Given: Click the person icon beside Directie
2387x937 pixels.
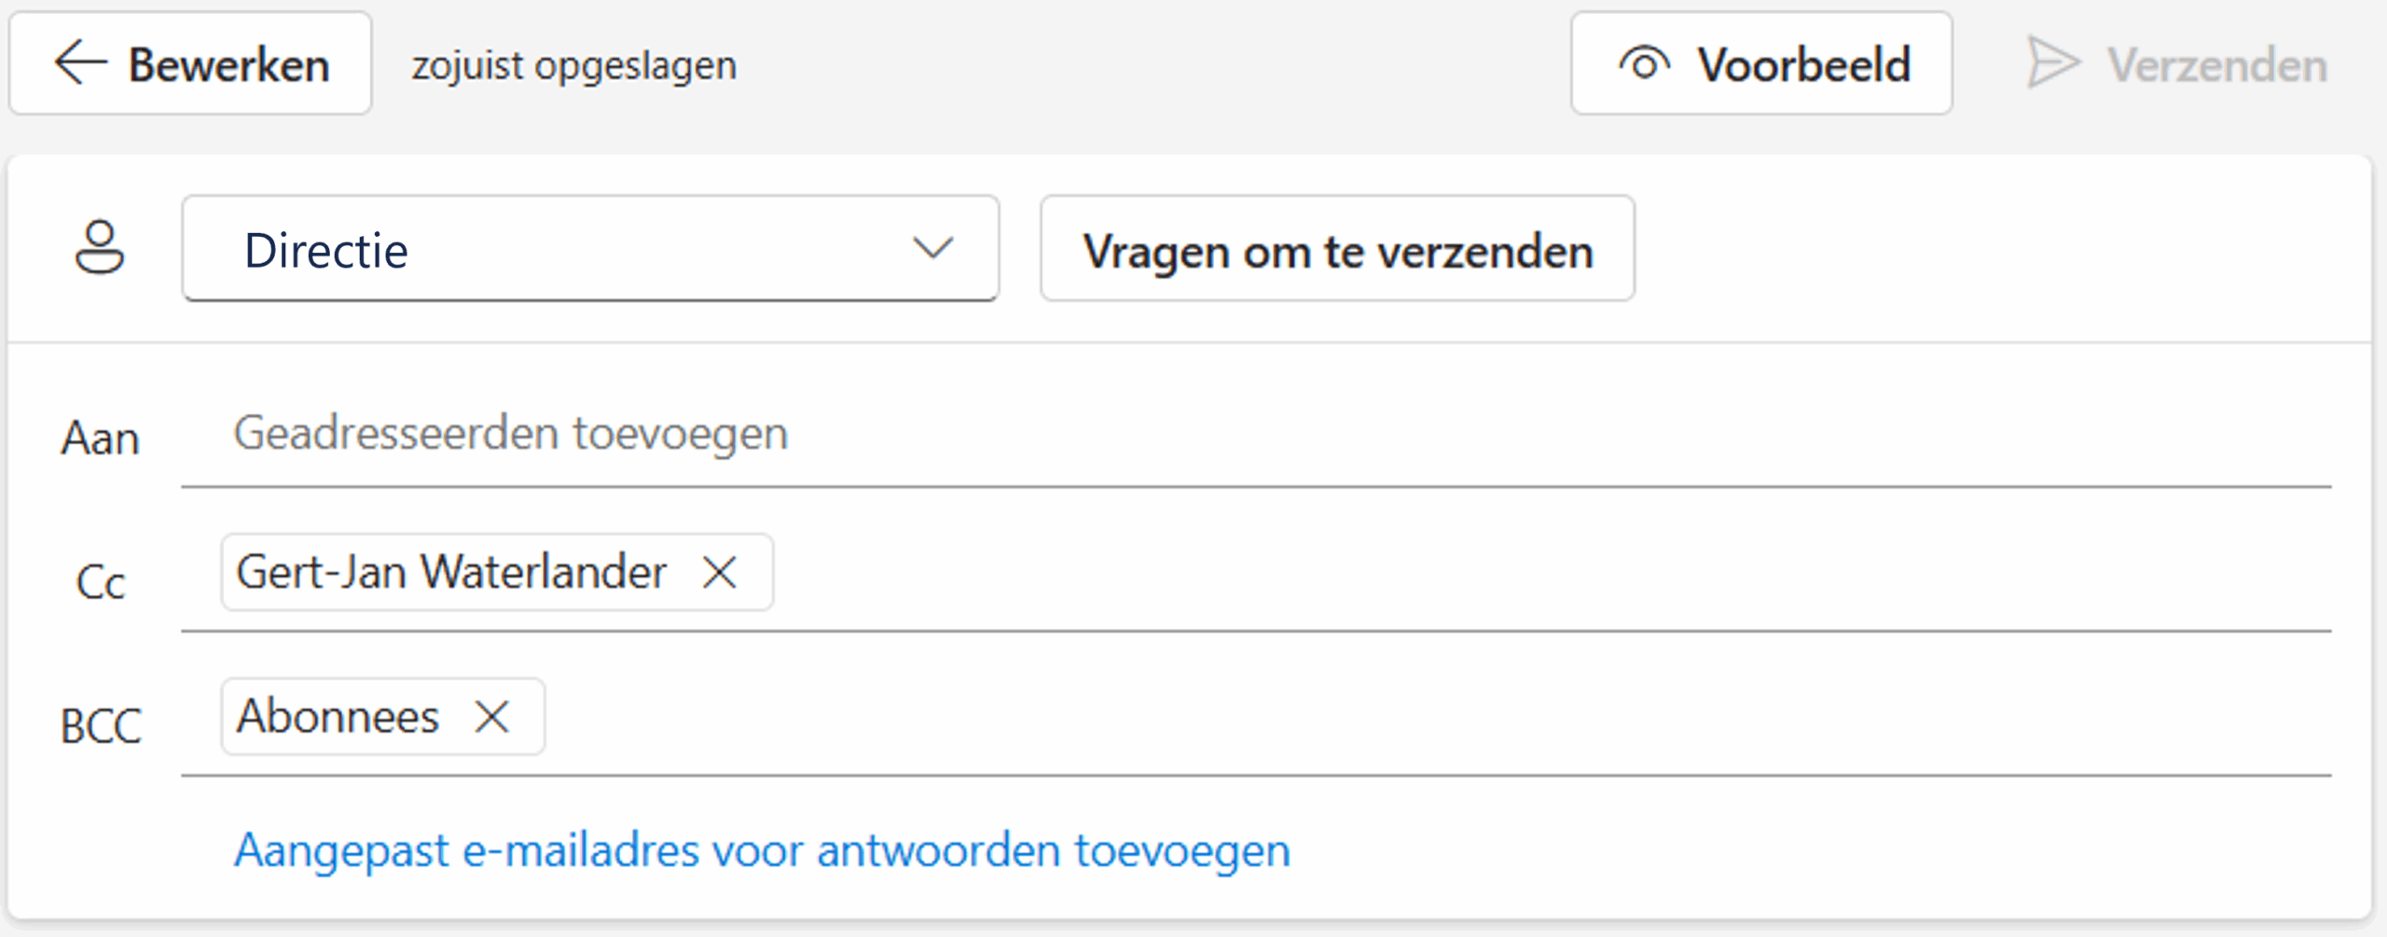Looking at the screenshot, I should point(99,248).
